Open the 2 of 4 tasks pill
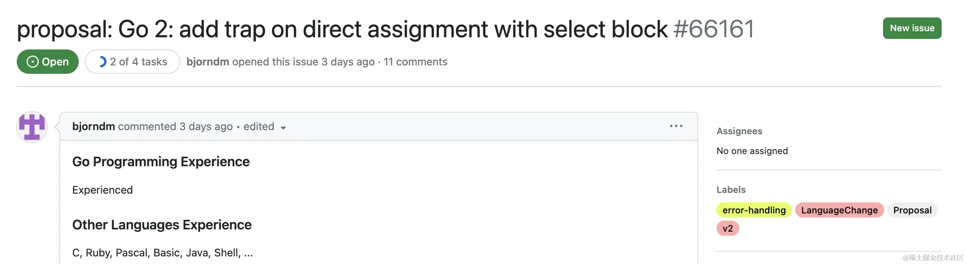This screenshot has height=264, width=966. [132, 62]
